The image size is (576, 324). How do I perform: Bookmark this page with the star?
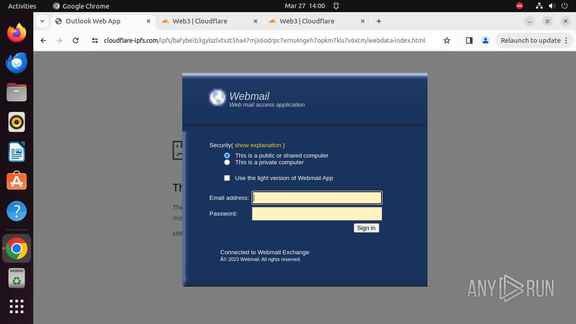pyautogui.click(x=447, y=40)
